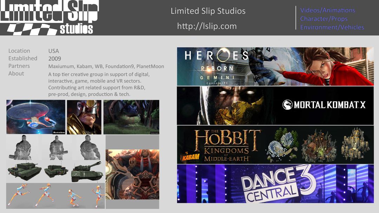This screenshot has width=379, height=213.
Task: Click the Mortal Kombat dragon logo
Action: tap(287, 105)
